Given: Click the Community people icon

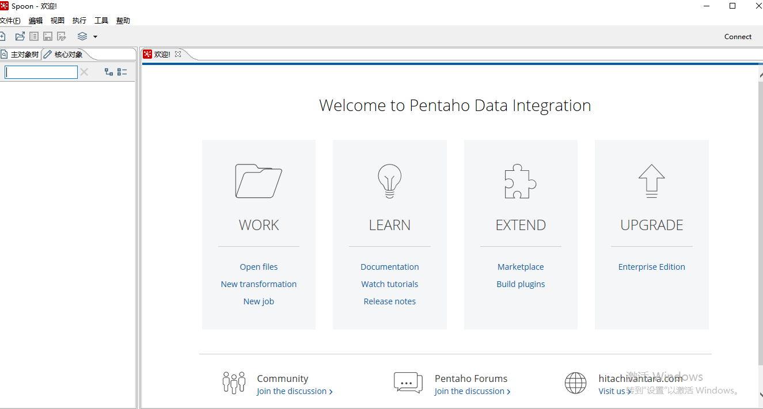Looking at the screenshot, I should pos(234,383).
